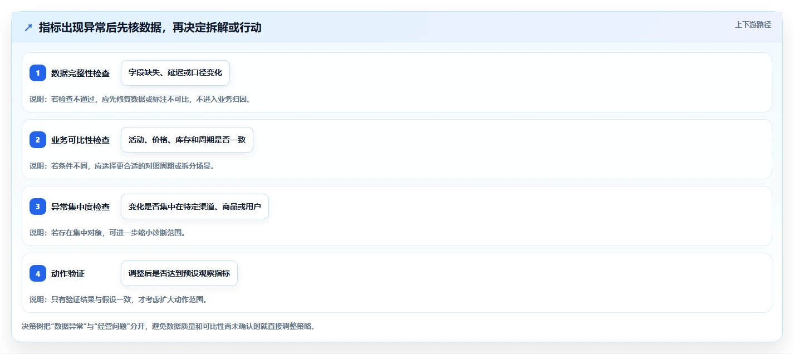Click the footer text starting 决策树把
This screenshot has height=354, width=794.
click(169, 327)
